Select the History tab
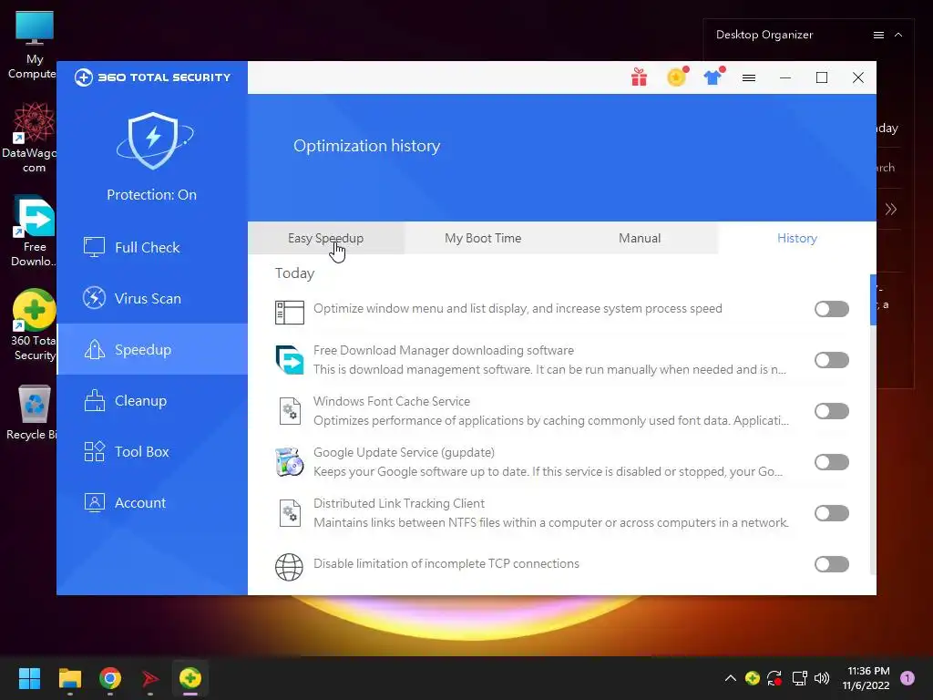The height and width of the screenshot is (700, 933). (x=796, y=238)
